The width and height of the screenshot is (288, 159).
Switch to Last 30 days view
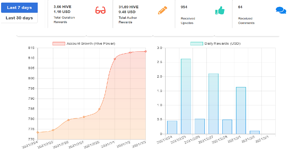point(19,18)
